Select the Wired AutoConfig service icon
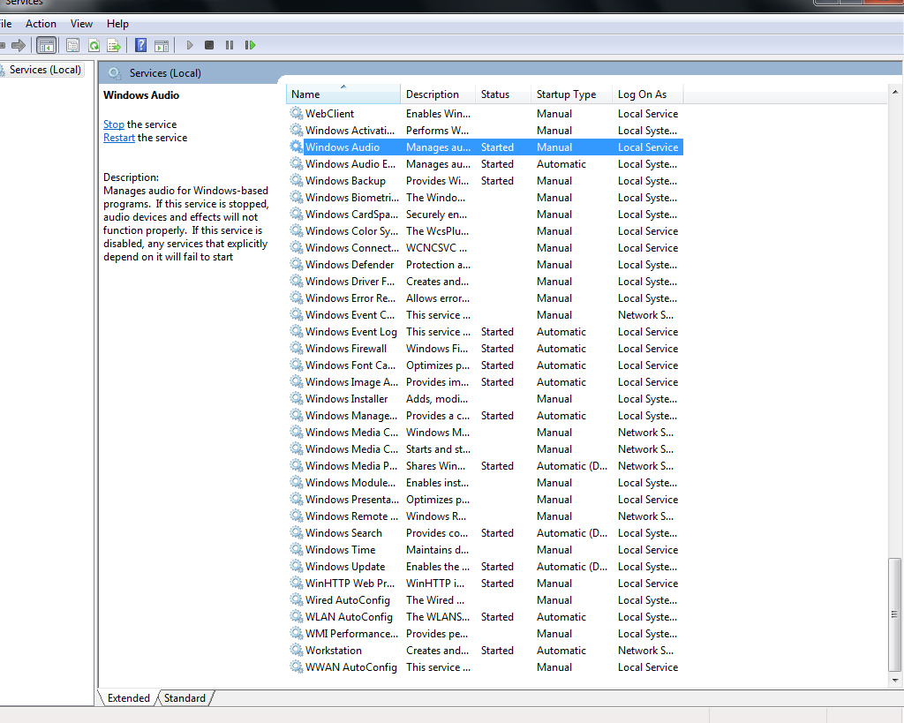The image size is (904, 723). (x=297, y=599)
